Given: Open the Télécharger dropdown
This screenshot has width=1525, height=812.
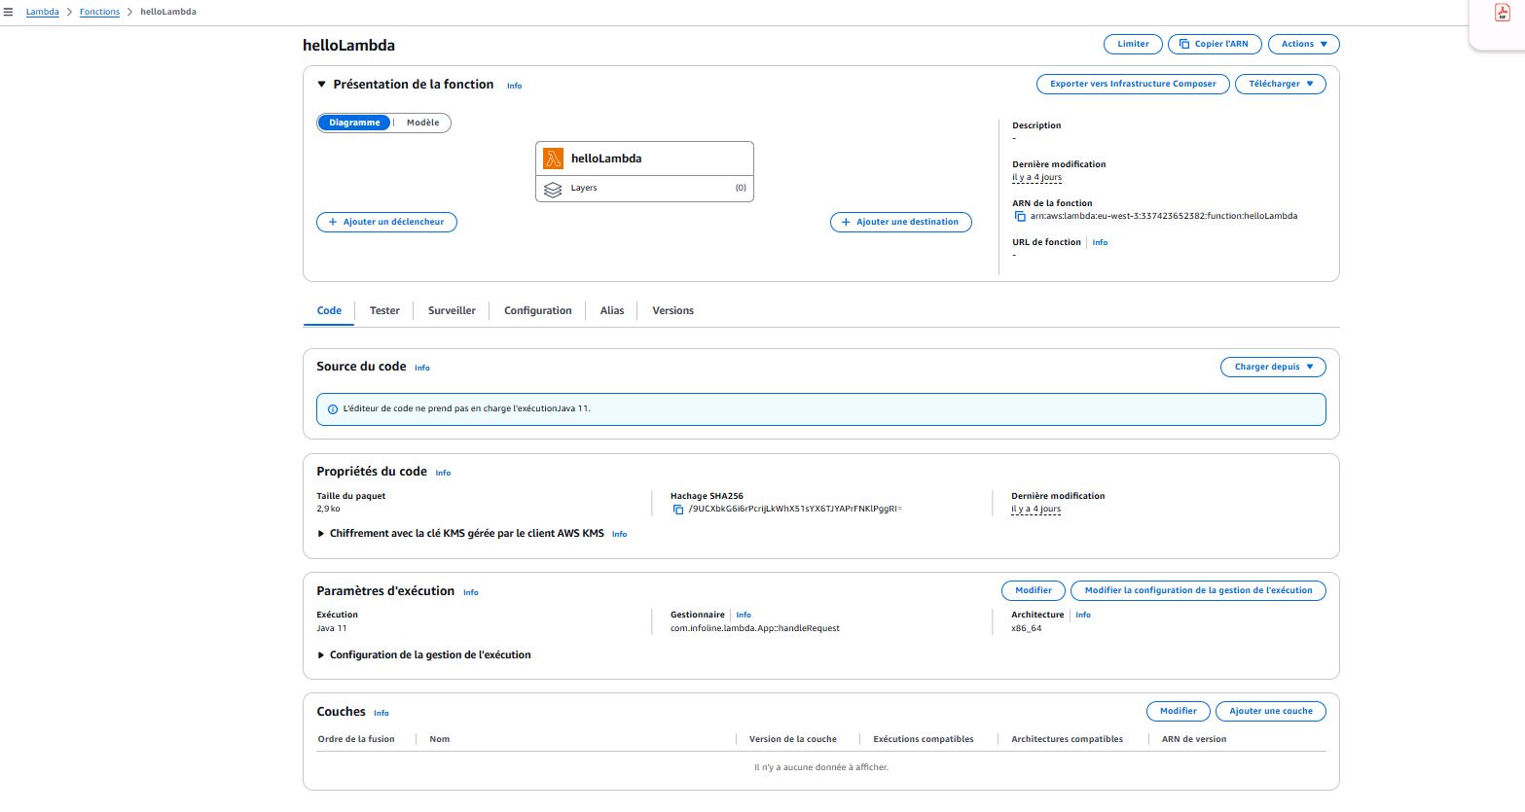Looking at the screenshot, I should (x=1280, y=85).
